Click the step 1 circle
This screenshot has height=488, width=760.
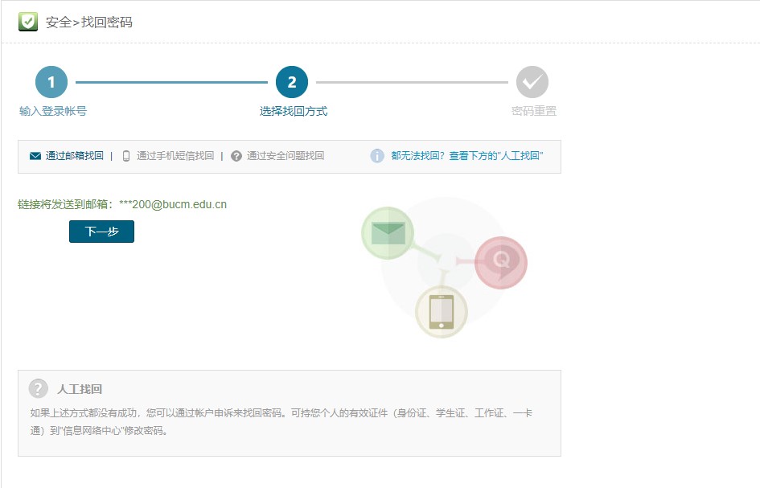[51, 82]
